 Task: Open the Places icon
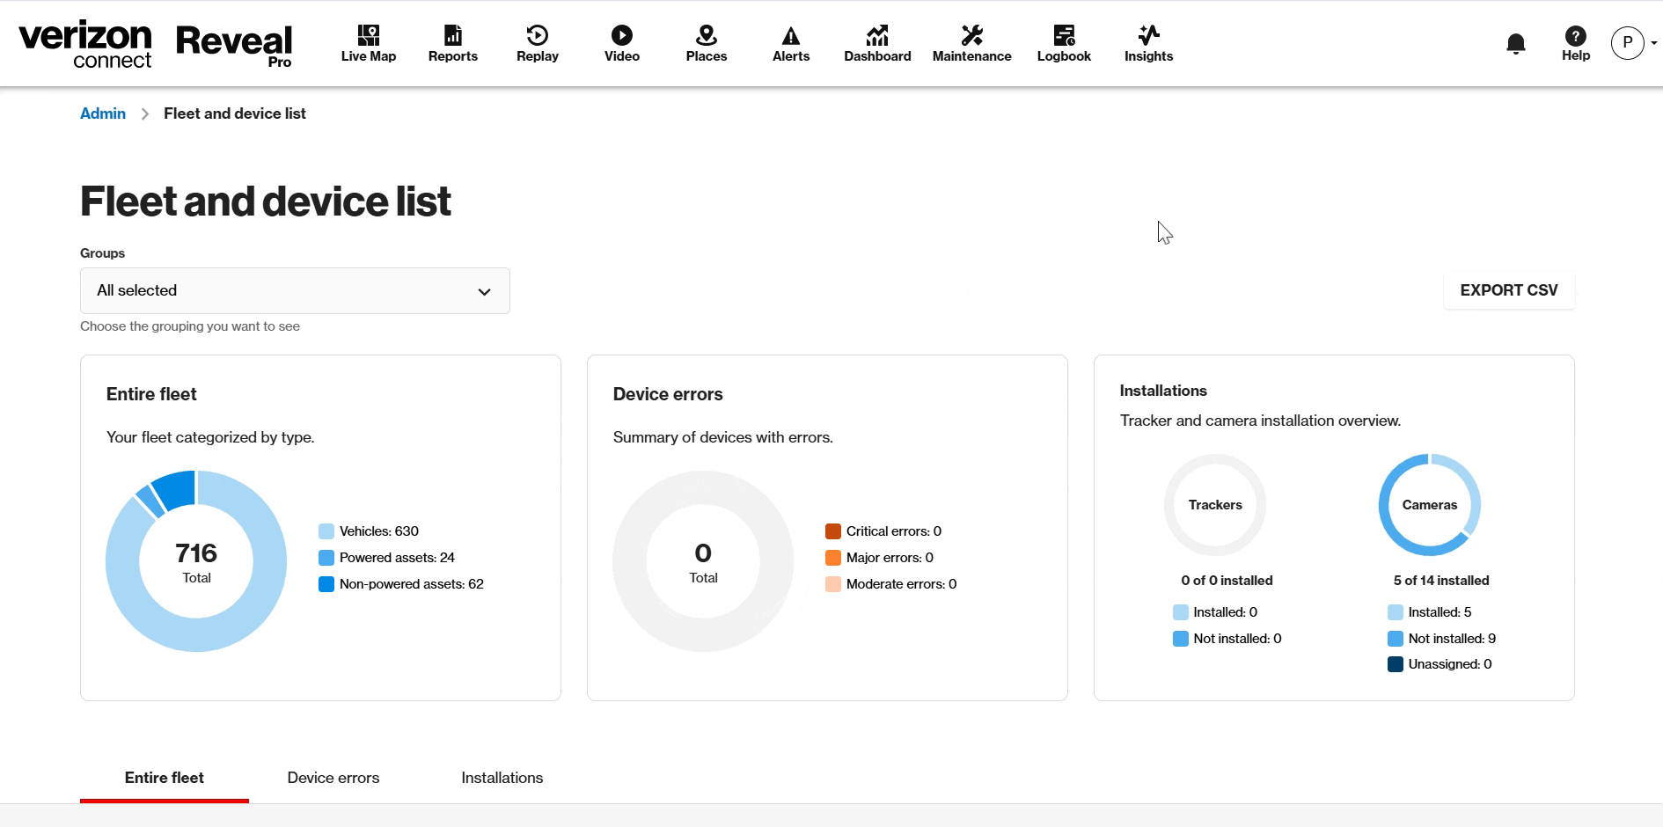point(707,35)
